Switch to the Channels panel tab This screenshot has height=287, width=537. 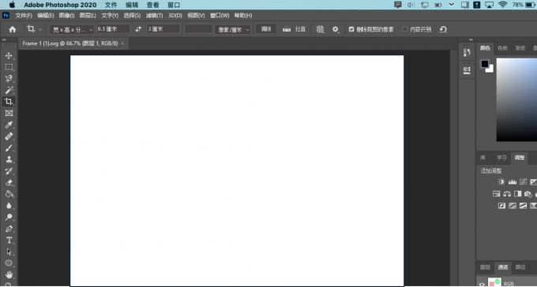click(503, 267)
